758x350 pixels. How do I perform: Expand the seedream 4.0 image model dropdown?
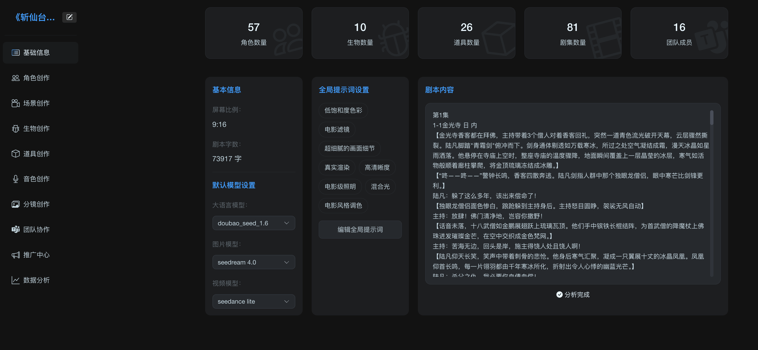(253, 262)
